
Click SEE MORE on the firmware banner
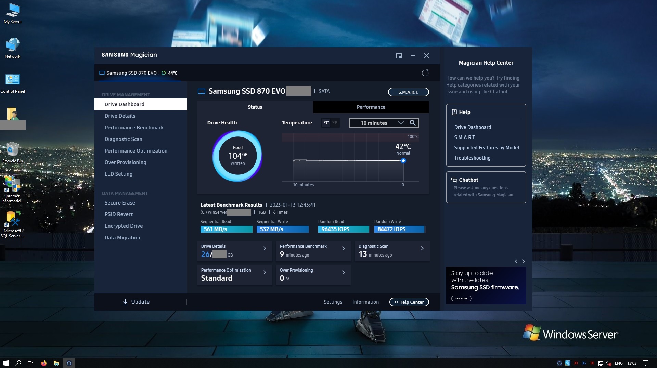point(461,298)
